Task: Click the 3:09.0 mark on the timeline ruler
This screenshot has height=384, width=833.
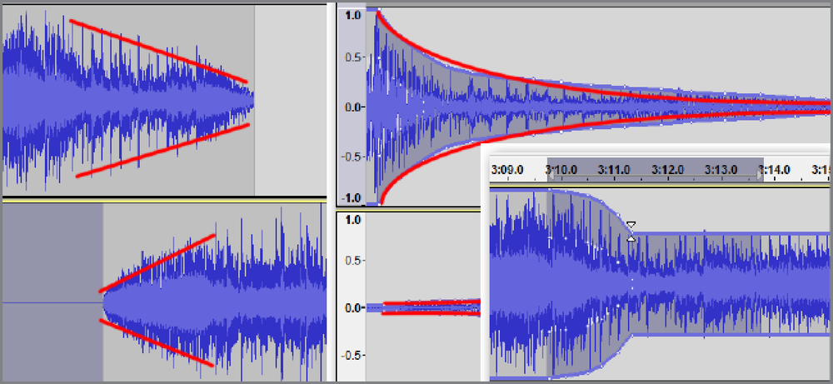Action: (507, 170)
